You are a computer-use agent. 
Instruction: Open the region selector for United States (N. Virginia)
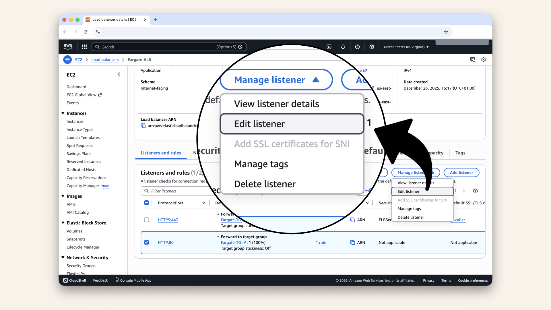point(406,47)
